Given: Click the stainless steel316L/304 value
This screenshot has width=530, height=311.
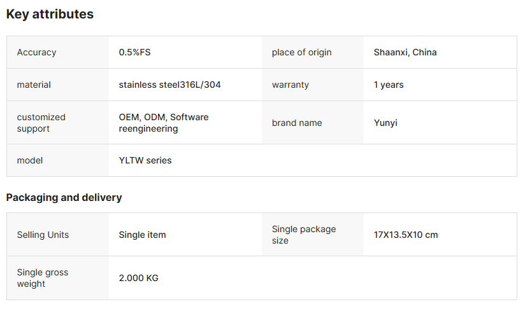Looking at the screenshot, I should pos(169,85).
